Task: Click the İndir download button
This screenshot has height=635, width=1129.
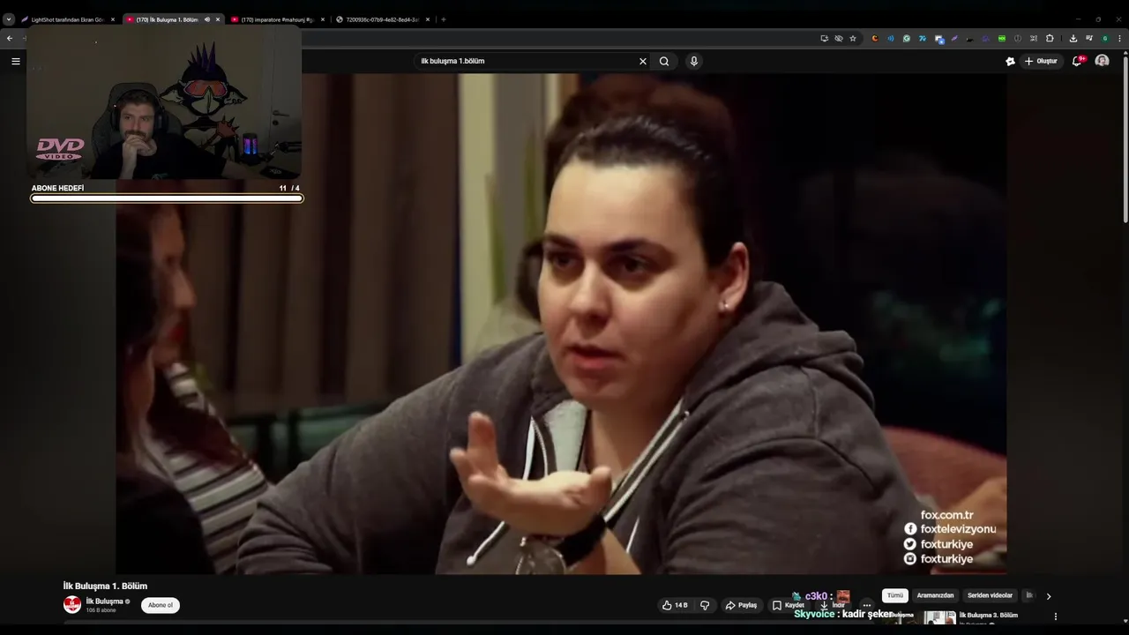Action: [833, 605]
